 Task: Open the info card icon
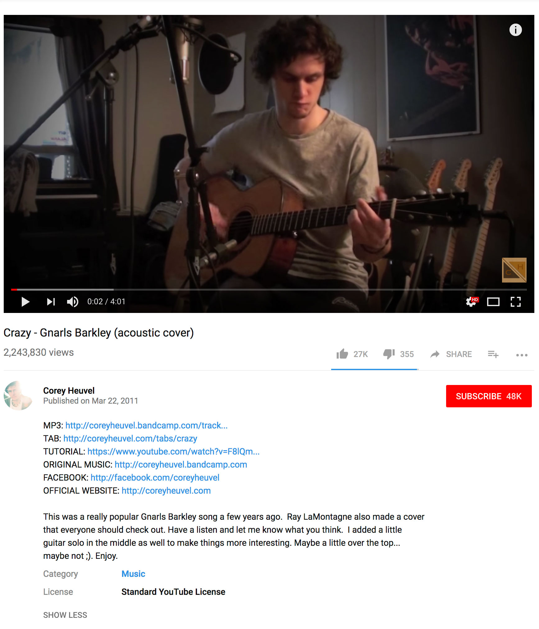coord(516,30)
